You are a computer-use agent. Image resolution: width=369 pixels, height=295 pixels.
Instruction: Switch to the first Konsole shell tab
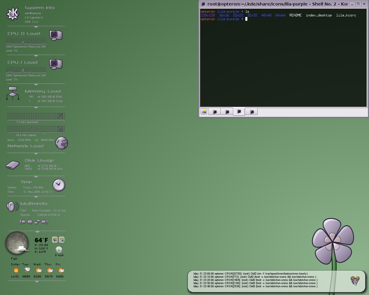[214, 112]
